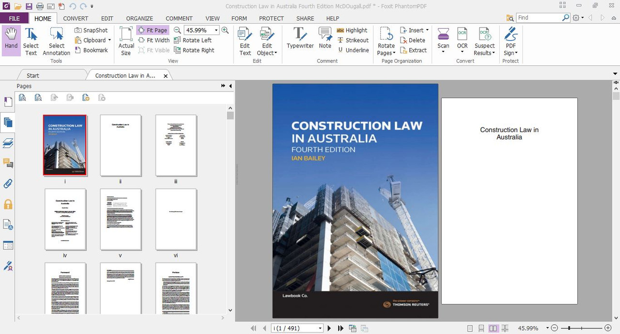Activate the Select Text tool

[x=31, y=41]
